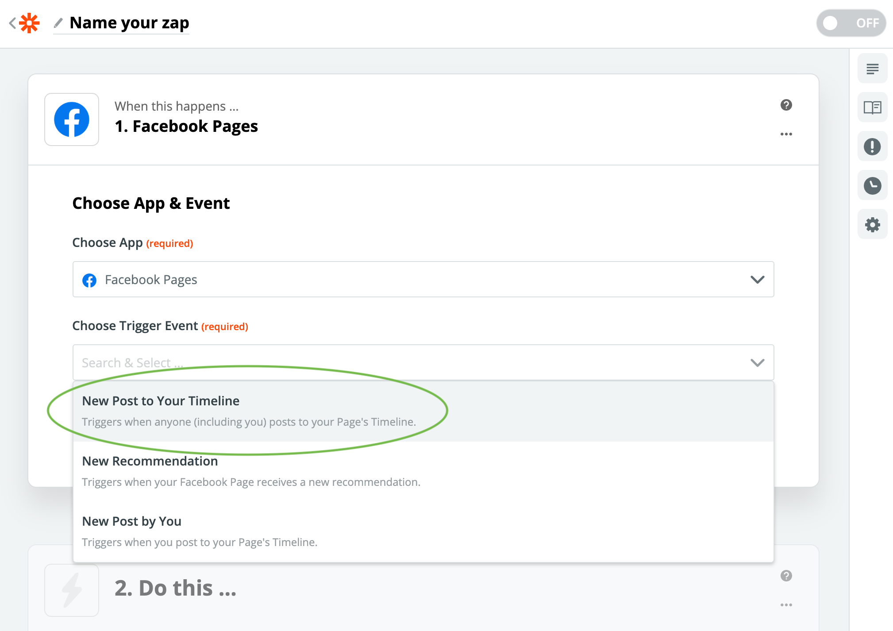Image resolution: width=893 pixels, height=631 pixels.
Task: Click the Facebook icon in app dropdown
Action: click(89, 280)
